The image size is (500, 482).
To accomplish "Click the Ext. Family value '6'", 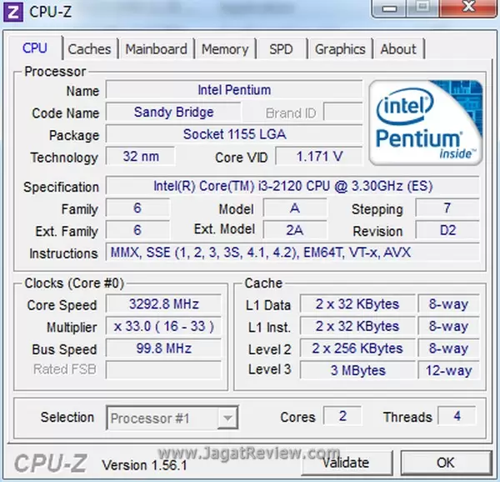I will [x=137, y=230].
